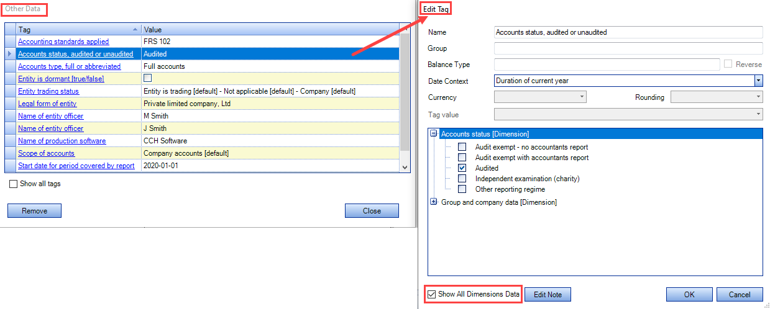Select the 'Private limited company, Ltd' value cell
The image size is (770, 309).
(x=270, y=104)
